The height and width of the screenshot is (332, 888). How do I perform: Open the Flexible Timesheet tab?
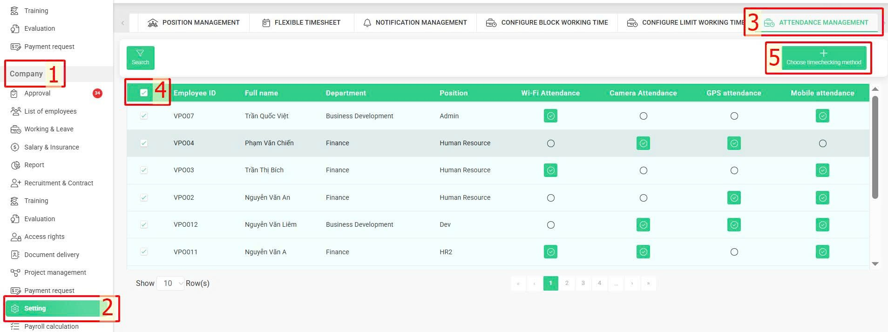pos(301,22)
